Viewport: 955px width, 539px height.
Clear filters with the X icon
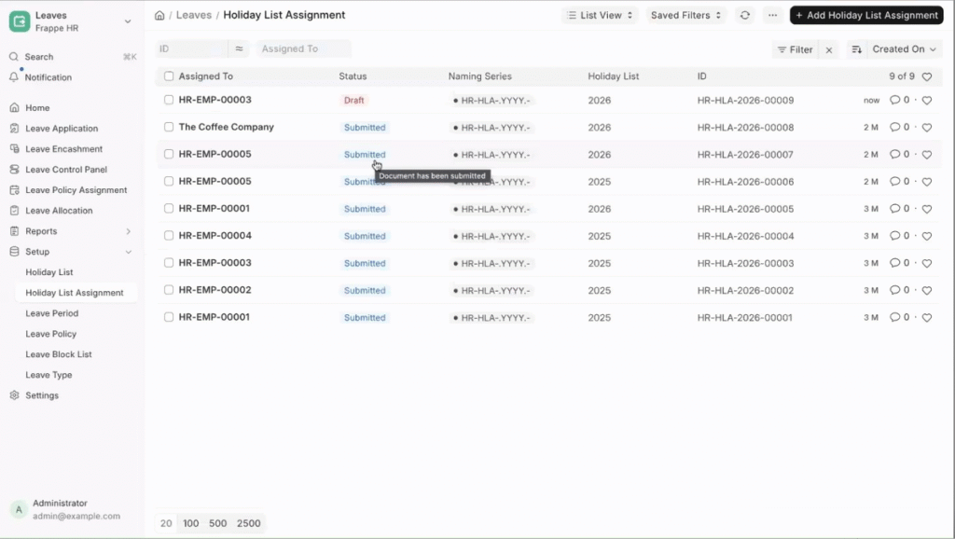tap(829, 49)
